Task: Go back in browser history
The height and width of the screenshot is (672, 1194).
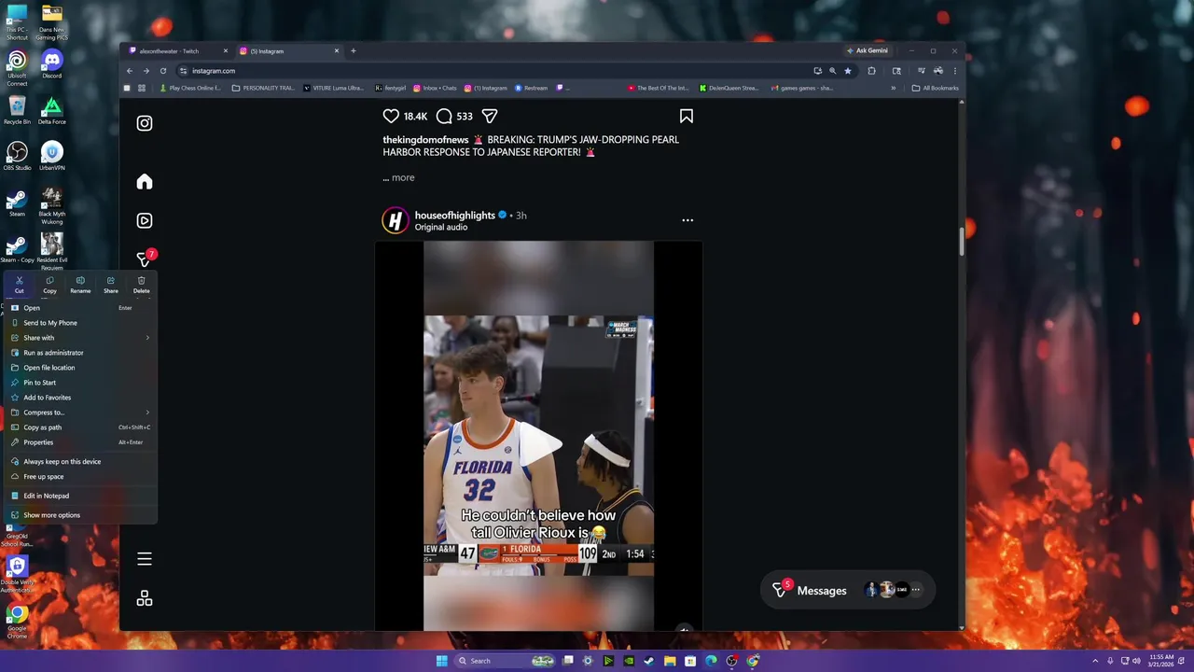Action: [x=130, y=71]
